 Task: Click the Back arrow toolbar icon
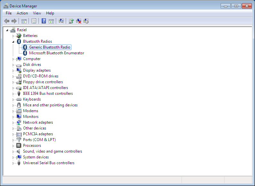click(7, 21)
